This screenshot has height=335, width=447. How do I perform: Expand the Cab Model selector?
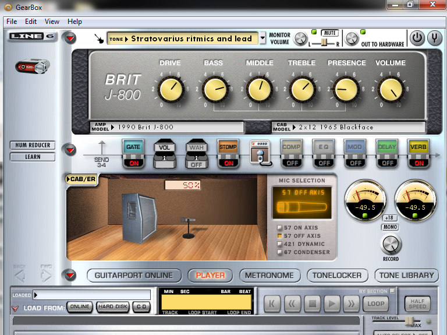(295, 126)
